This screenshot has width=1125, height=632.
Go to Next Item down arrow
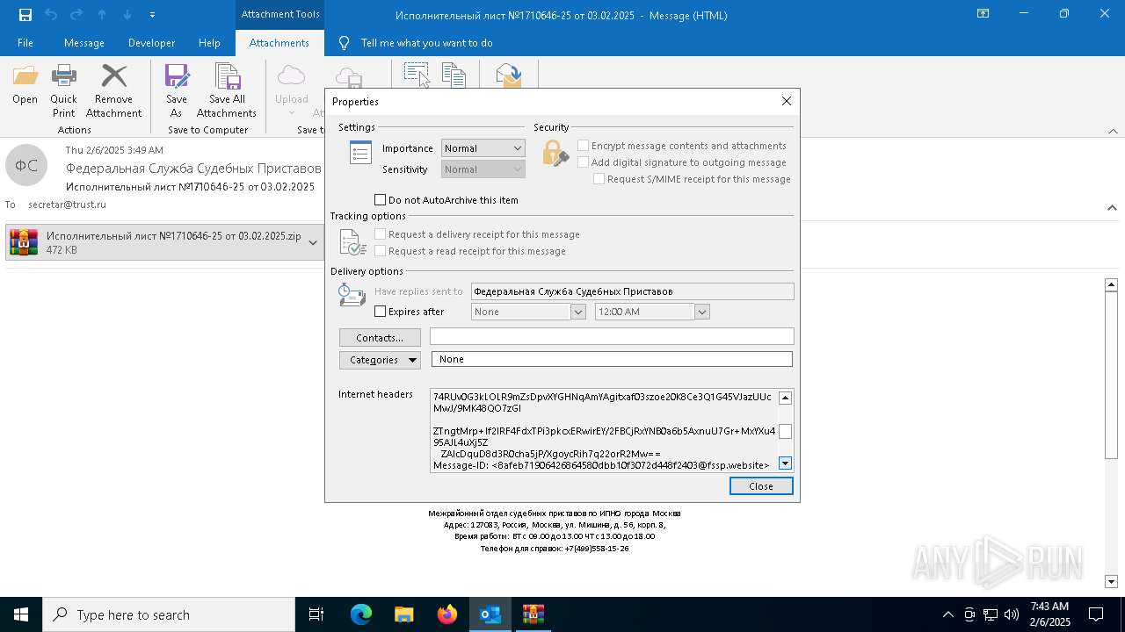[127, 14]
